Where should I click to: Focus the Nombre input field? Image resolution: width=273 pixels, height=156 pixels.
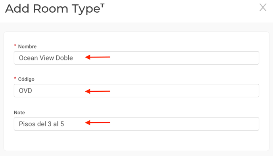point(136,58)
